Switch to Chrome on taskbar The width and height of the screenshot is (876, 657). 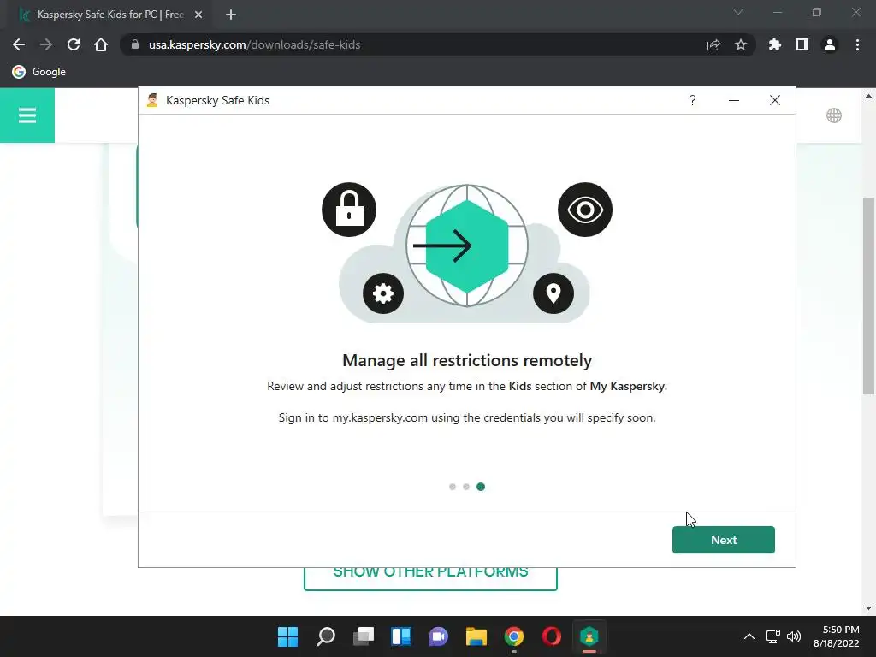click(x=513, y=636)
